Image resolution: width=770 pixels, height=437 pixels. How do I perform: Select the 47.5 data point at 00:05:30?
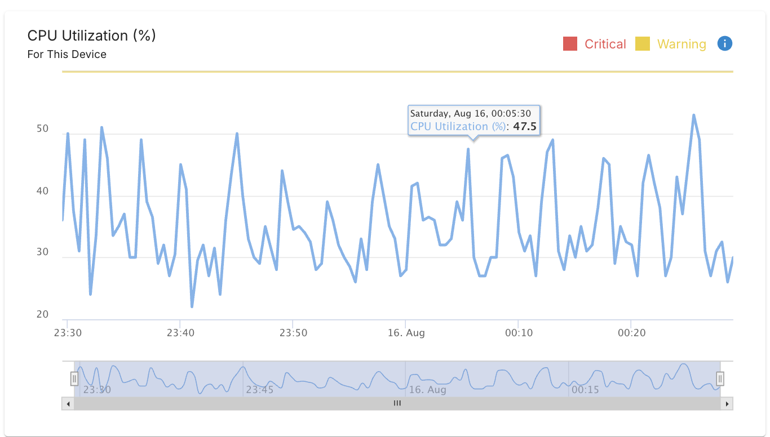(468, 149)
